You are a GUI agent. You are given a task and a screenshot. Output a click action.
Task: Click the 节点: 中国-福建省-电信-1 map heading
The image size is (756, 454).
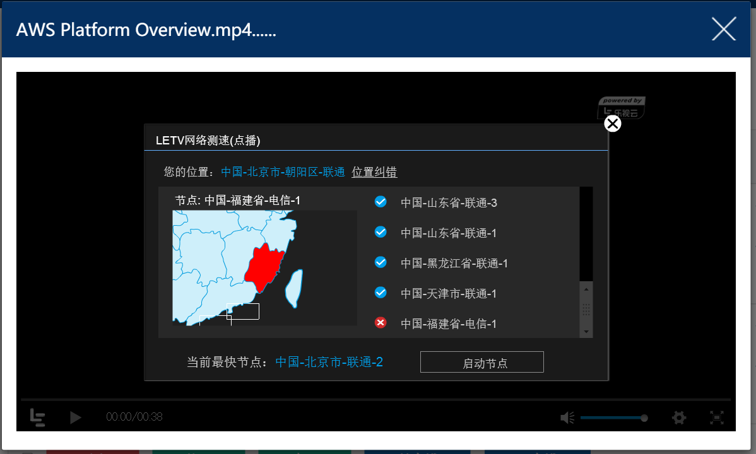click(x=238, y=201)
